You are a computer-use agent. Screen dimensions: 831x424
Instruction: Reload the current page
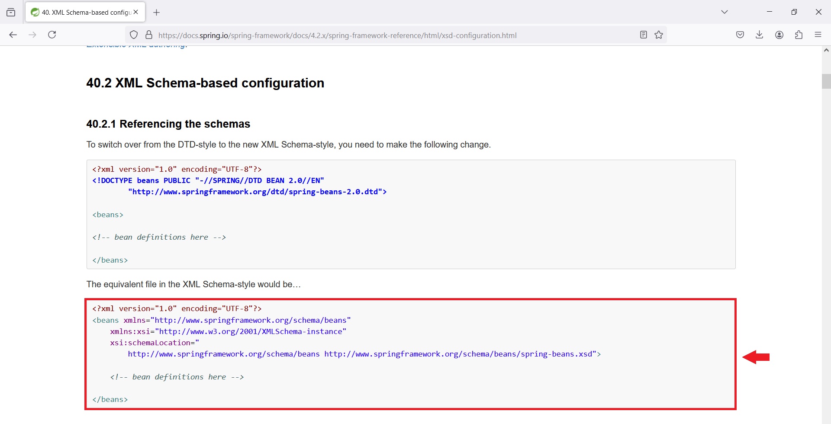[52, 35]
